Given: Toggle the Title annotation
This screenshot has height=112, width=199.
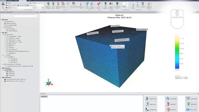Looking at the screenshot, I should (138, 5).
